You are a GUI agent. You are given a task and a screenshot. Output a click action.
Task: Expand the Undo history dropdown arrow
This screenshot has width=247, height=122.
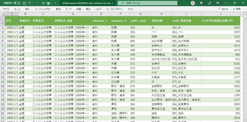(33, 3)
